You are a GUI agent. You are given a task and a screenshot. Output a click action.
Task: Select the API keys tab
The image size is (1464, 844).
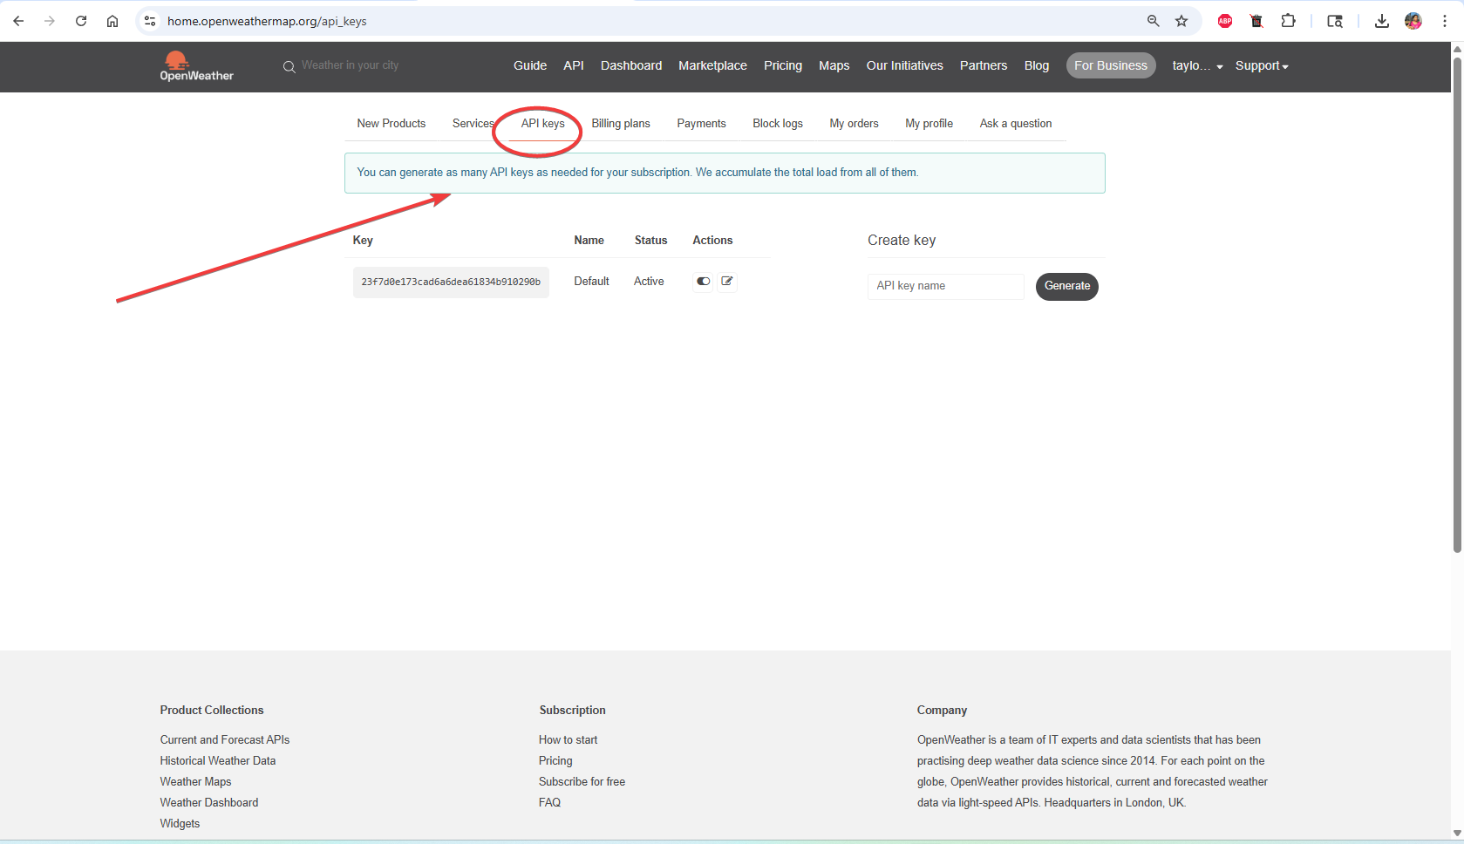[x=542, y=123]
